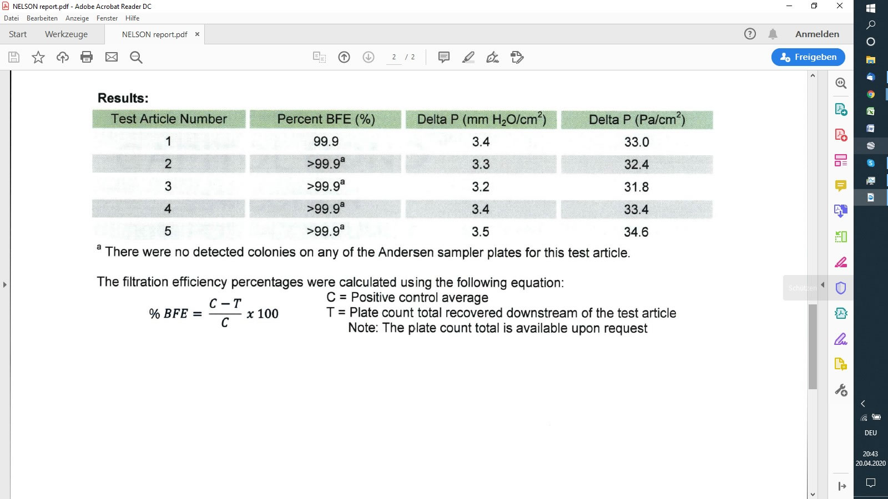Go to previous page arrow
This screenshot has width=888, height=499.
[344, 57]
